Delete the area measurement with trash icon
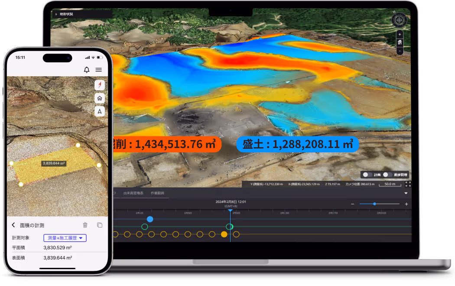Viewport: 455px width, 286px height. pos(85,225)
